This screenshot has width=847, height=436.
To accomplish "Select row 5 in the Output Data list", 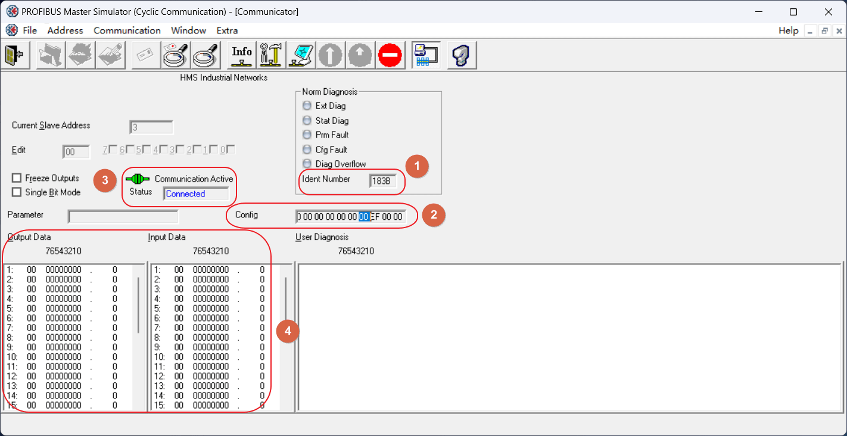I will pos(68,309).
